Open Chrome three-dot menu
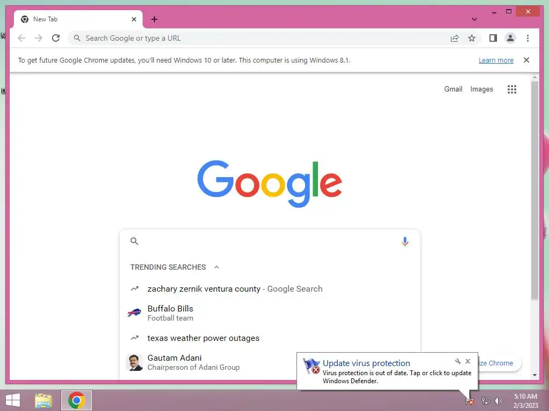Screen dimensions: 549x411 [x=528, y=38]
